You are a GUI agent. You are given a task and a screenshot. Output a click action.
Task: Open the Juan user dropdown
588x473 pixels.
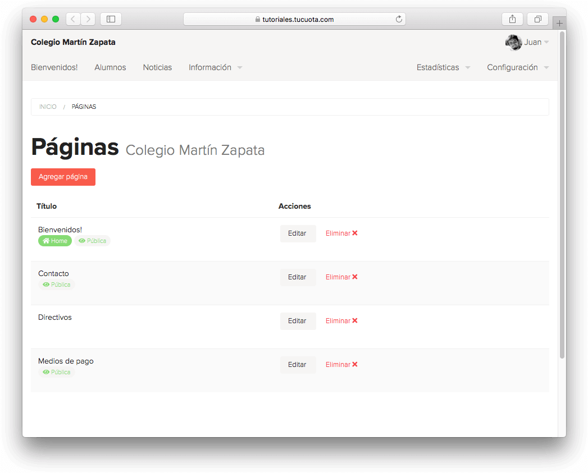536,42
